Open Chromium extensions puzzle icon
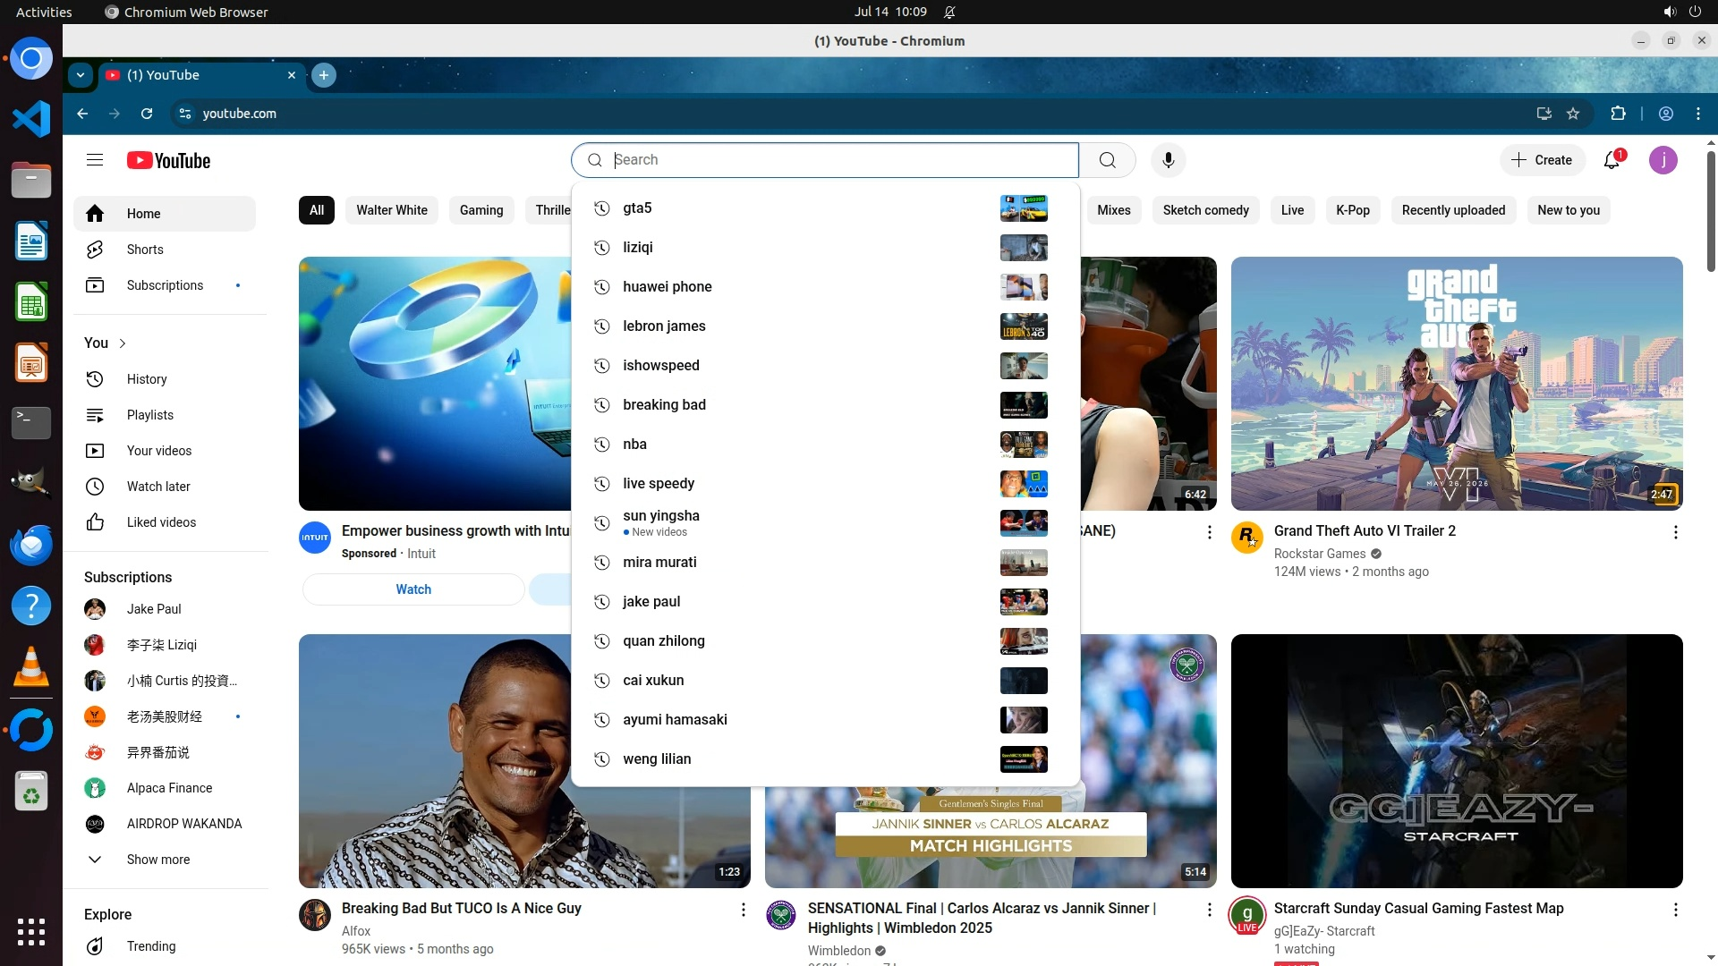Screen dimensions: 1718x966 tap(1618, 114)
